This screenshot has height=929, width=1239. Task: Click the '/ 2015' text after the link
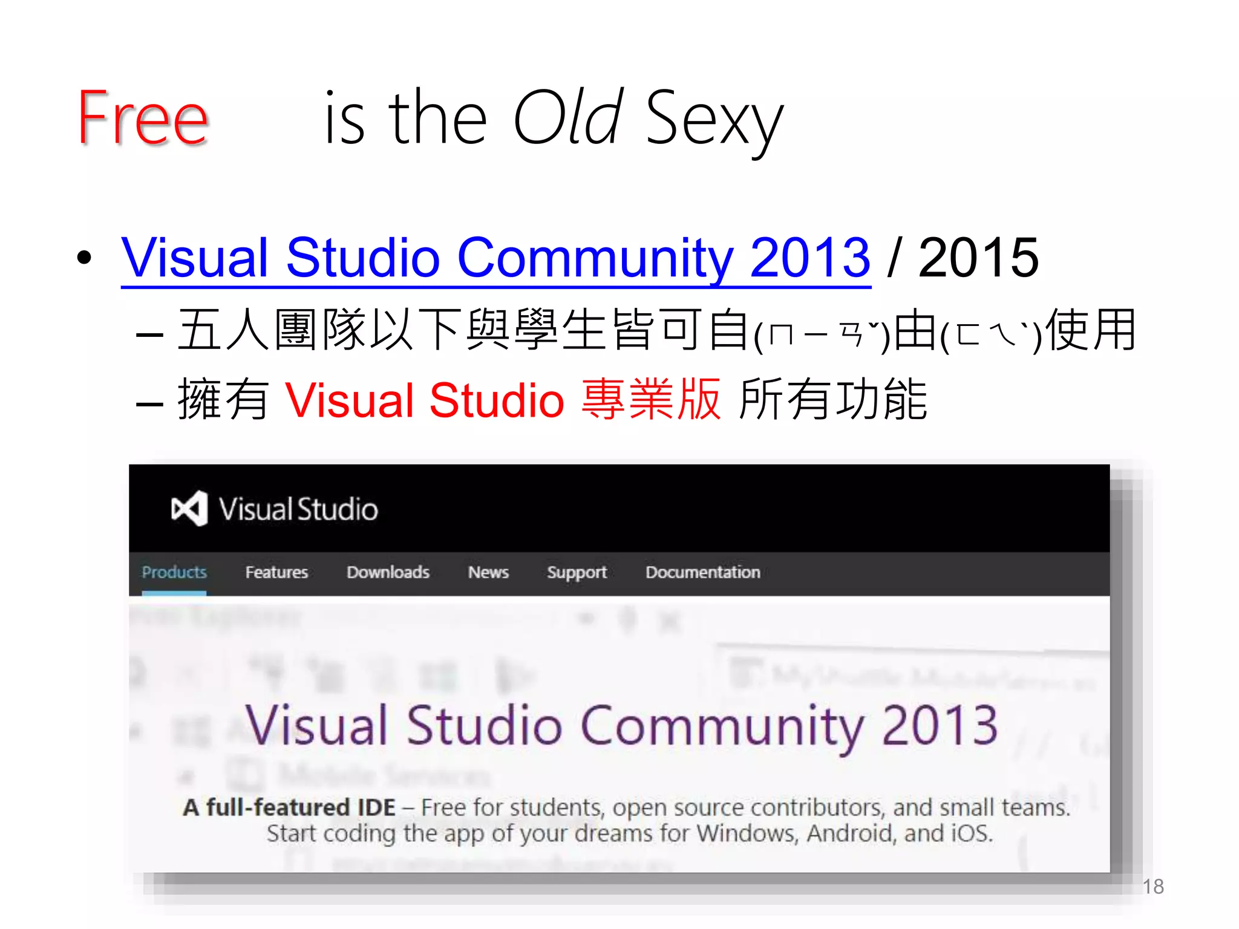[x=963, y=258]
